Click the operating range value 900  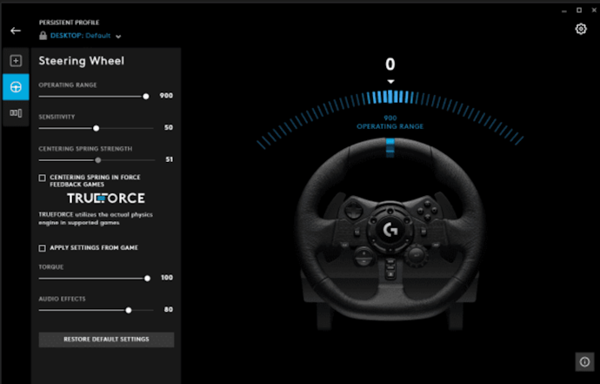pyautogui.click(x=166, y=96)
